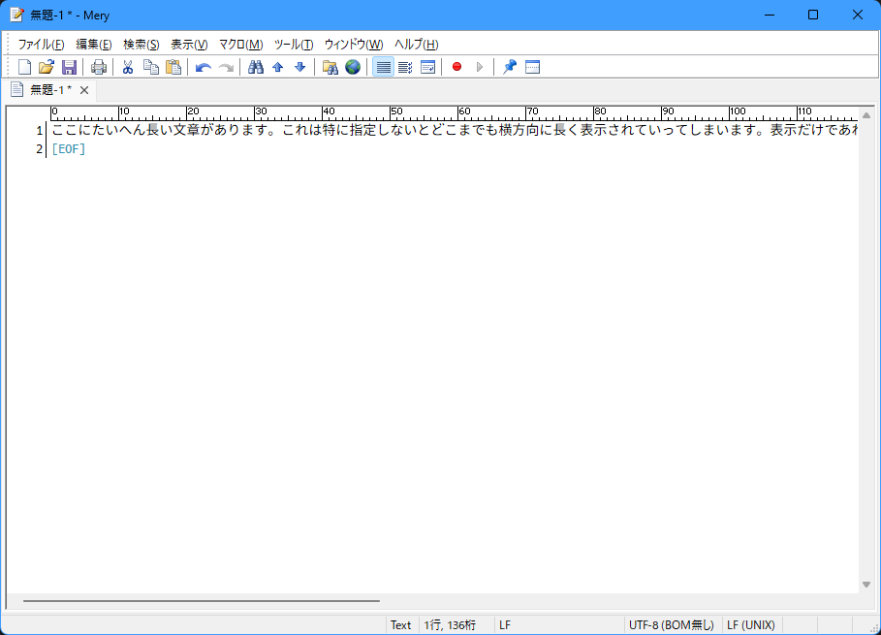Wrap text at specified column icon

pyautogui.click(x=405, y=67)
